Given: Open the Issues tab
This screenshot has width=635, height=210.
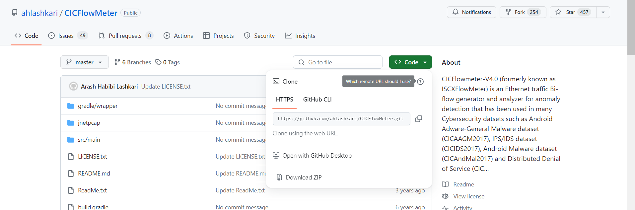Looking at the screenshot, I should point(68,35).
